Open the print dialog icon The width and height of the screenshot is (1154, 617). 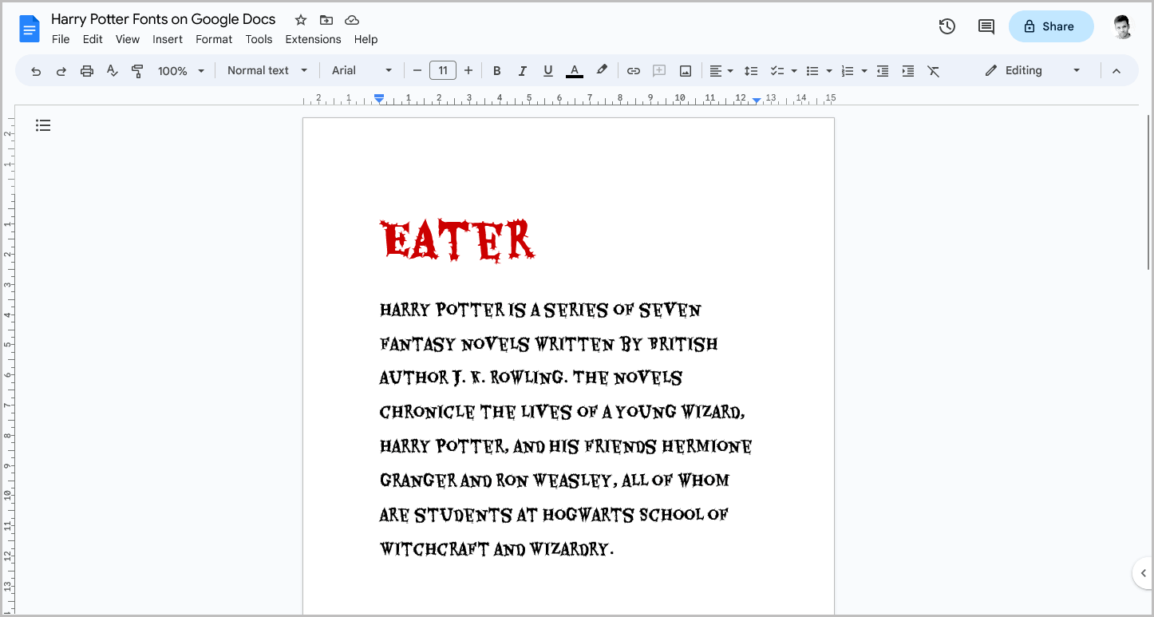click(86, 70)
